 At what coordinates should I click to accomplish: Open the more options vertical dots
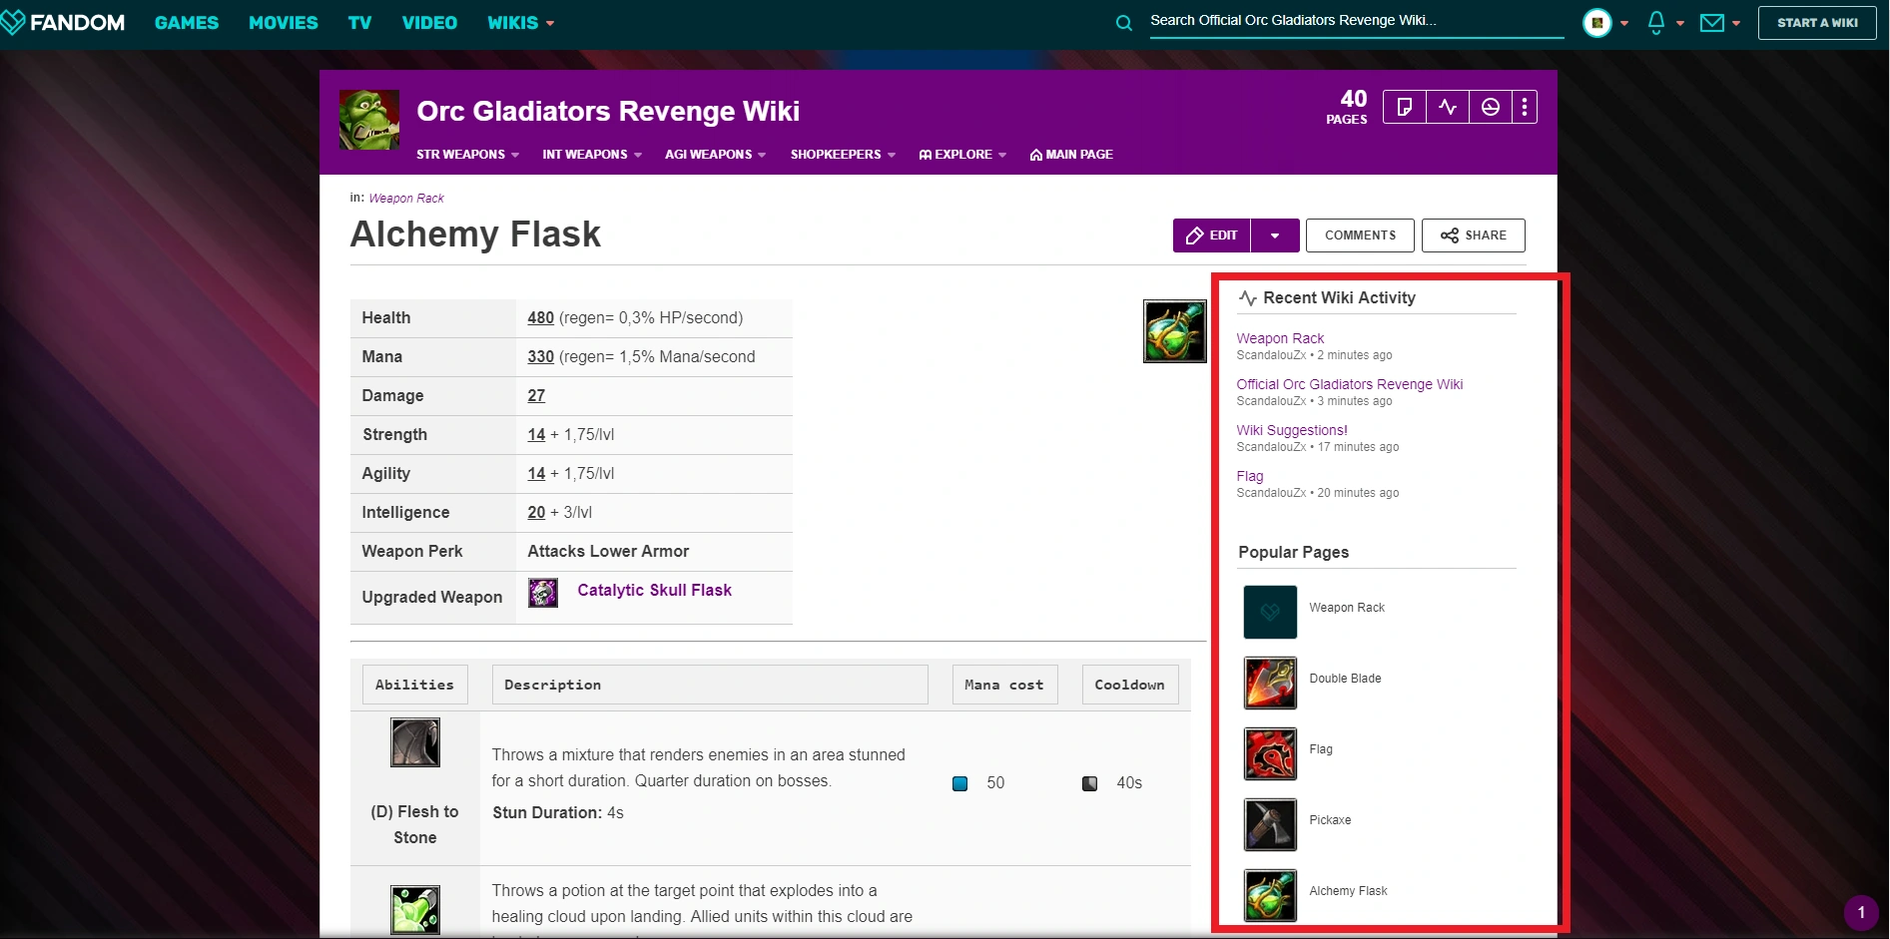coord(1524,107)
